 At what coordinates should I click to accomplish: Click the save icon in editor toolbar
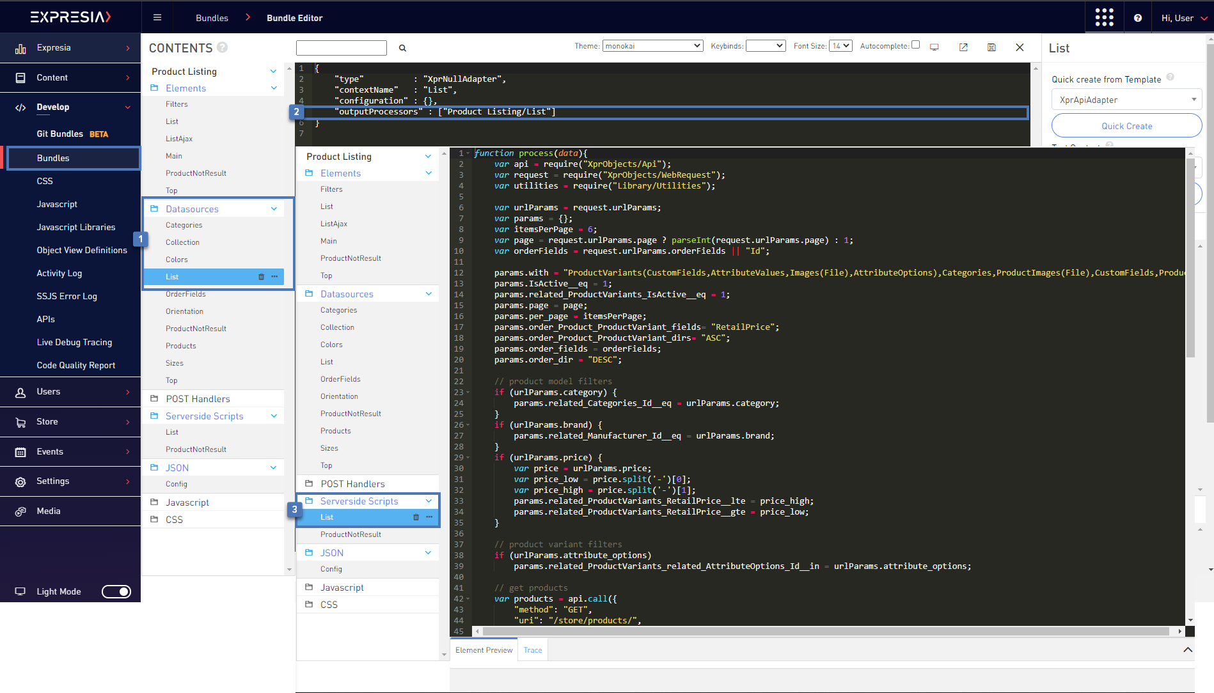coord(991,47)
